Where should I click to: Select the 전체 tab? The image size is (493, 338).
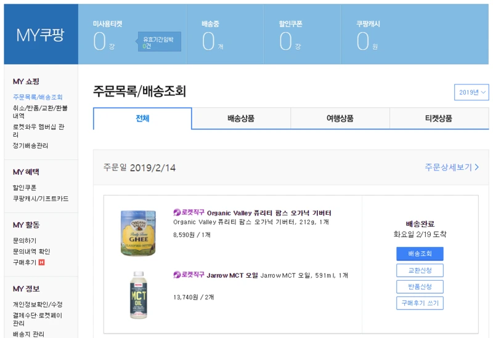(x=142, y=118)
